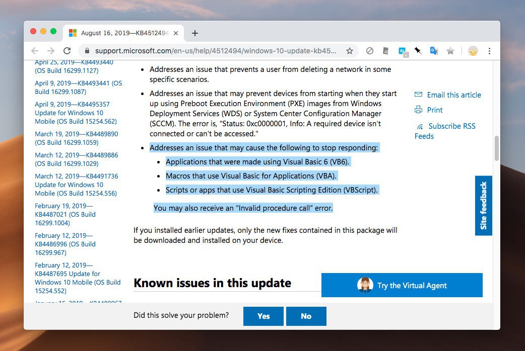The height and width of the screenshot is (351, 525).
Task: Open April 9, 2019—KB4493441 link
Action: 79,87
